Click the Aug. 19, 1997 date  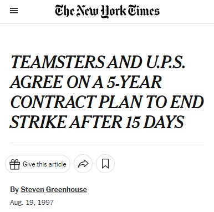(x=32, y=203)
